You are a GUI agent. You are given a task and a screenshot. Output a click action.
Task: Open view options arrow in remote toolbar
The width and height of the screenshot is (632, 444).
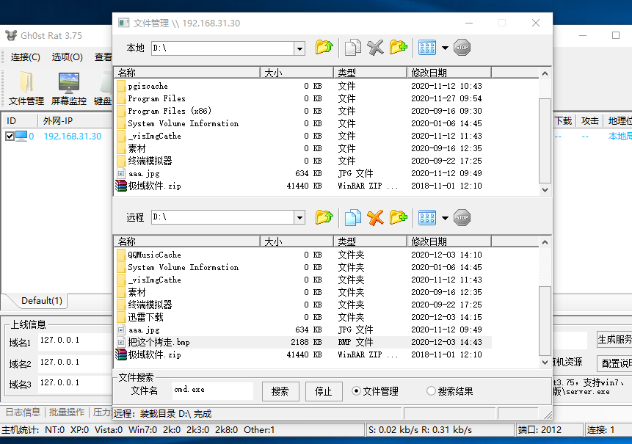[x=445, y=218]
